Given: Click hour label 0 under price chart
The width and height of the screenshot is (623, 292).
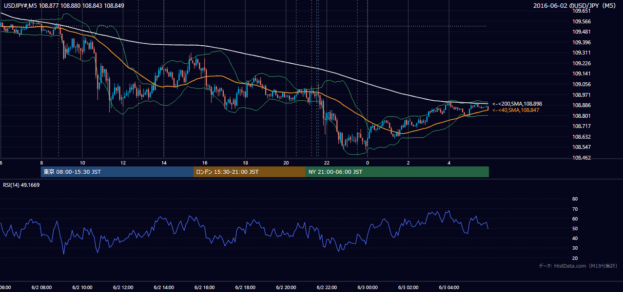Looking at the screenshot, I should coord(368,163).
